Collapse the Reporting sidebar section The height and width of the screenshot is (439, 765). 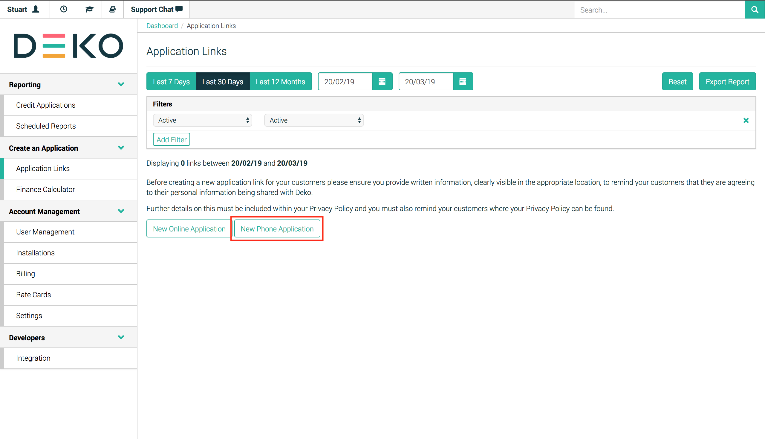point(121,84)
